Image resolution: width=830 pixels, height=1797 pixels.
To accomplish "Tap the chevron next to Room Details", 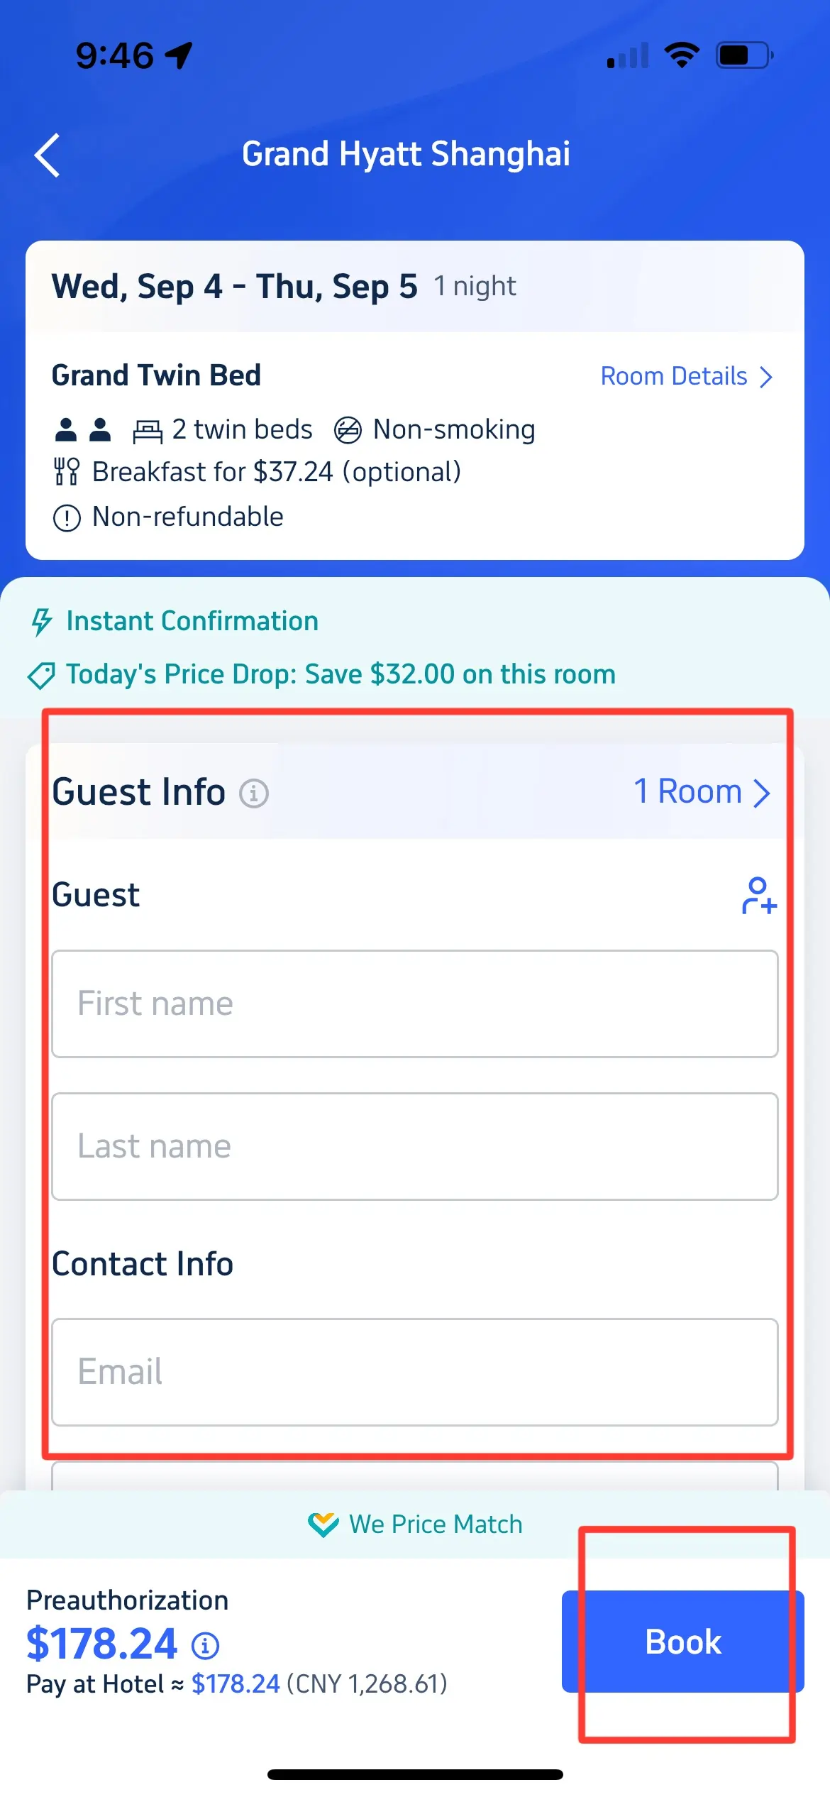I will (x=766, y=377).
